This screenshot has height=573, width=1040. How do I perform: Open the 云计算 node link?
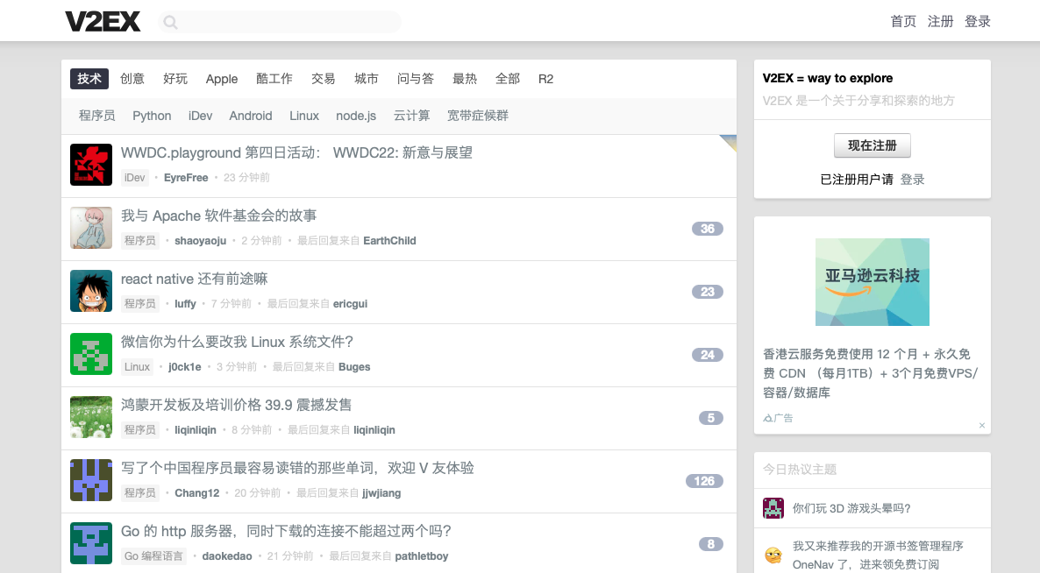[411, 116]
